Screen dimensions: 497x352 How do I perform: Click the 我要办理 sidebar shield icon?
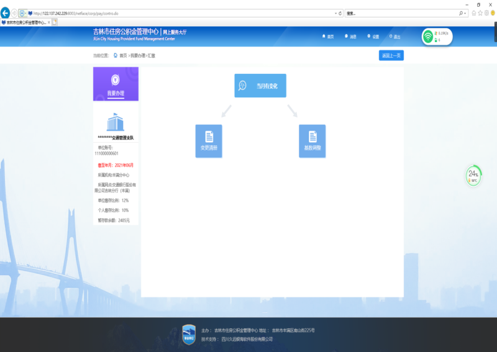[x=115, y=79]
